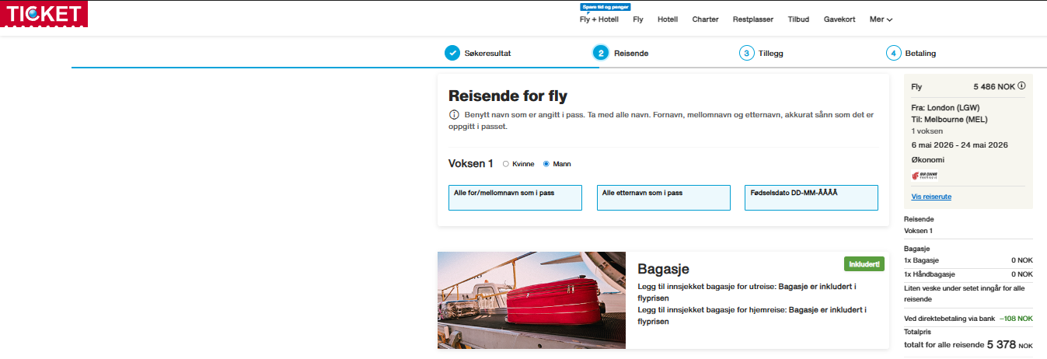Select the Kvinne radio button
Image resolution: width=1047 pixels, height=359 pixels.
[506, 164]
